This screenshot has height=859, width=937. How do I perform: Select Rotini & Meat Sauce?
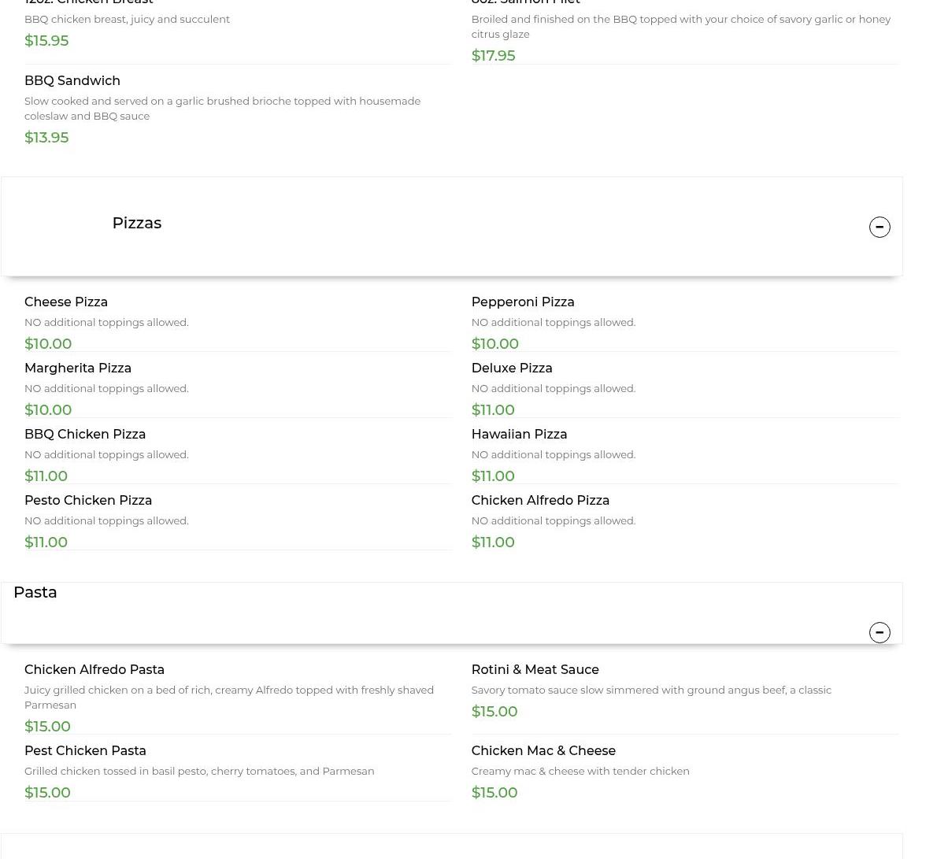pos(535,670)
